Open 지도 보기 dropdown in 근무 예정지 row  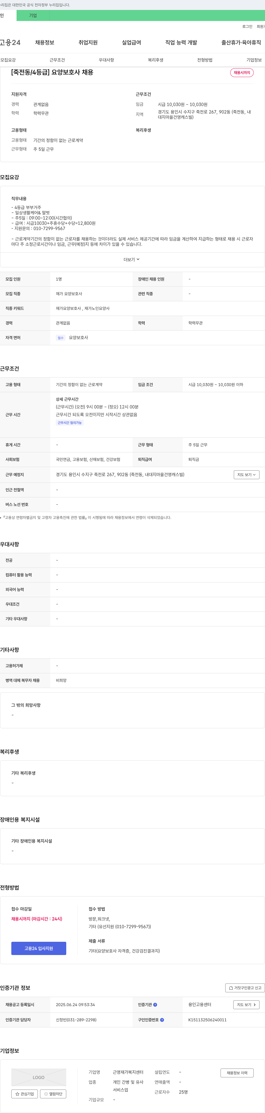[247, 474]
